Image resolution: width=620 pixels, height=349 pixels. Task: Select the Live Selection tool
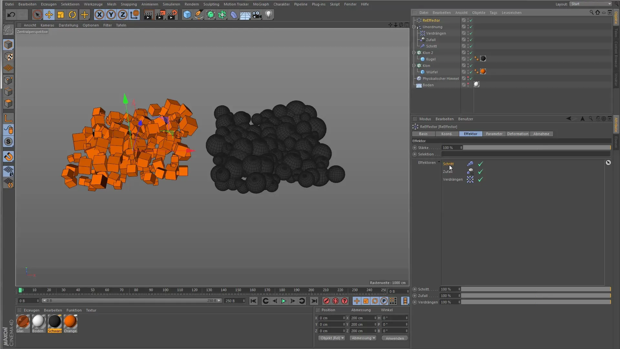pyautogui.click(x=37, y=15)
